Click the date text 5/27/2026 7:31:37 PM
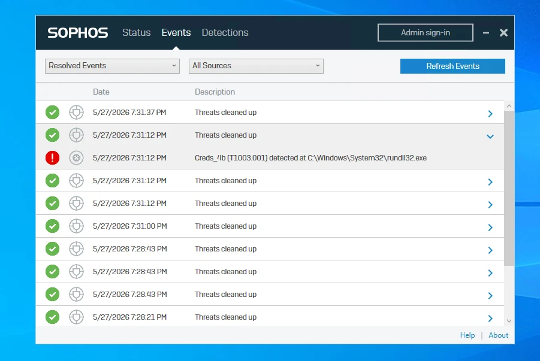540x361 pixels. tap(129, 112)
